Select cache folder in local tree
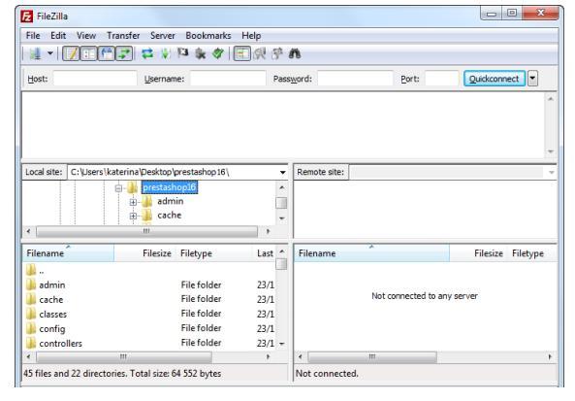This screenshot has height=401, width=575. (x=170, y=216)
